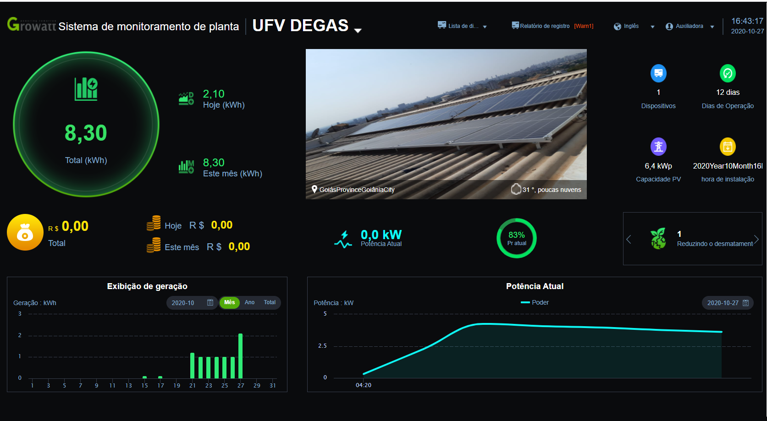Click the 83% Pr atual progress ring
The width and height of the screenshot is (767, 421).
tap(517, 238)
